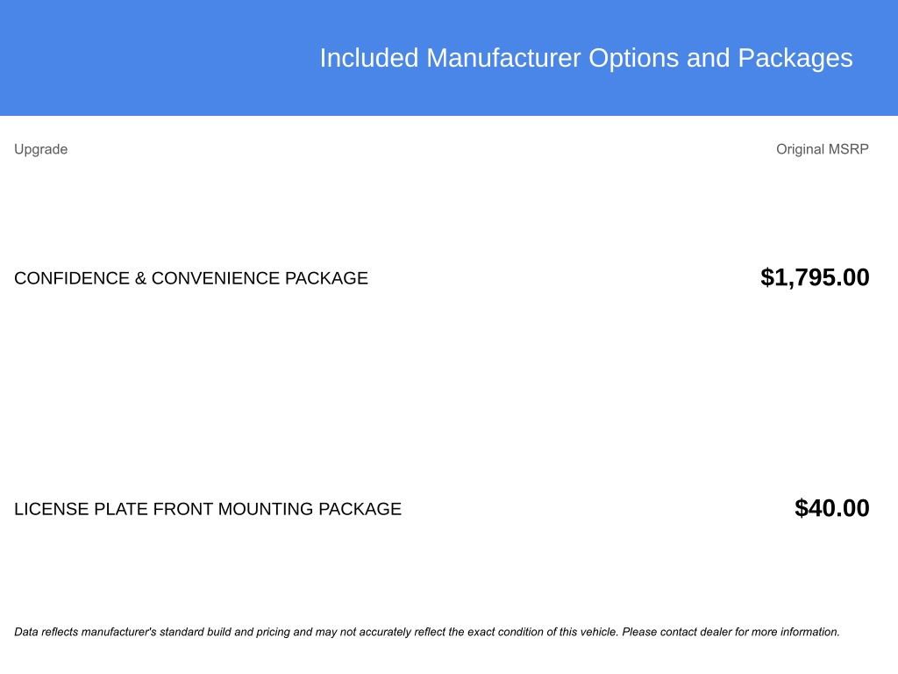The image size is (898, 674).
Task: Click the $40.00 price
Action: pos(831,508)
